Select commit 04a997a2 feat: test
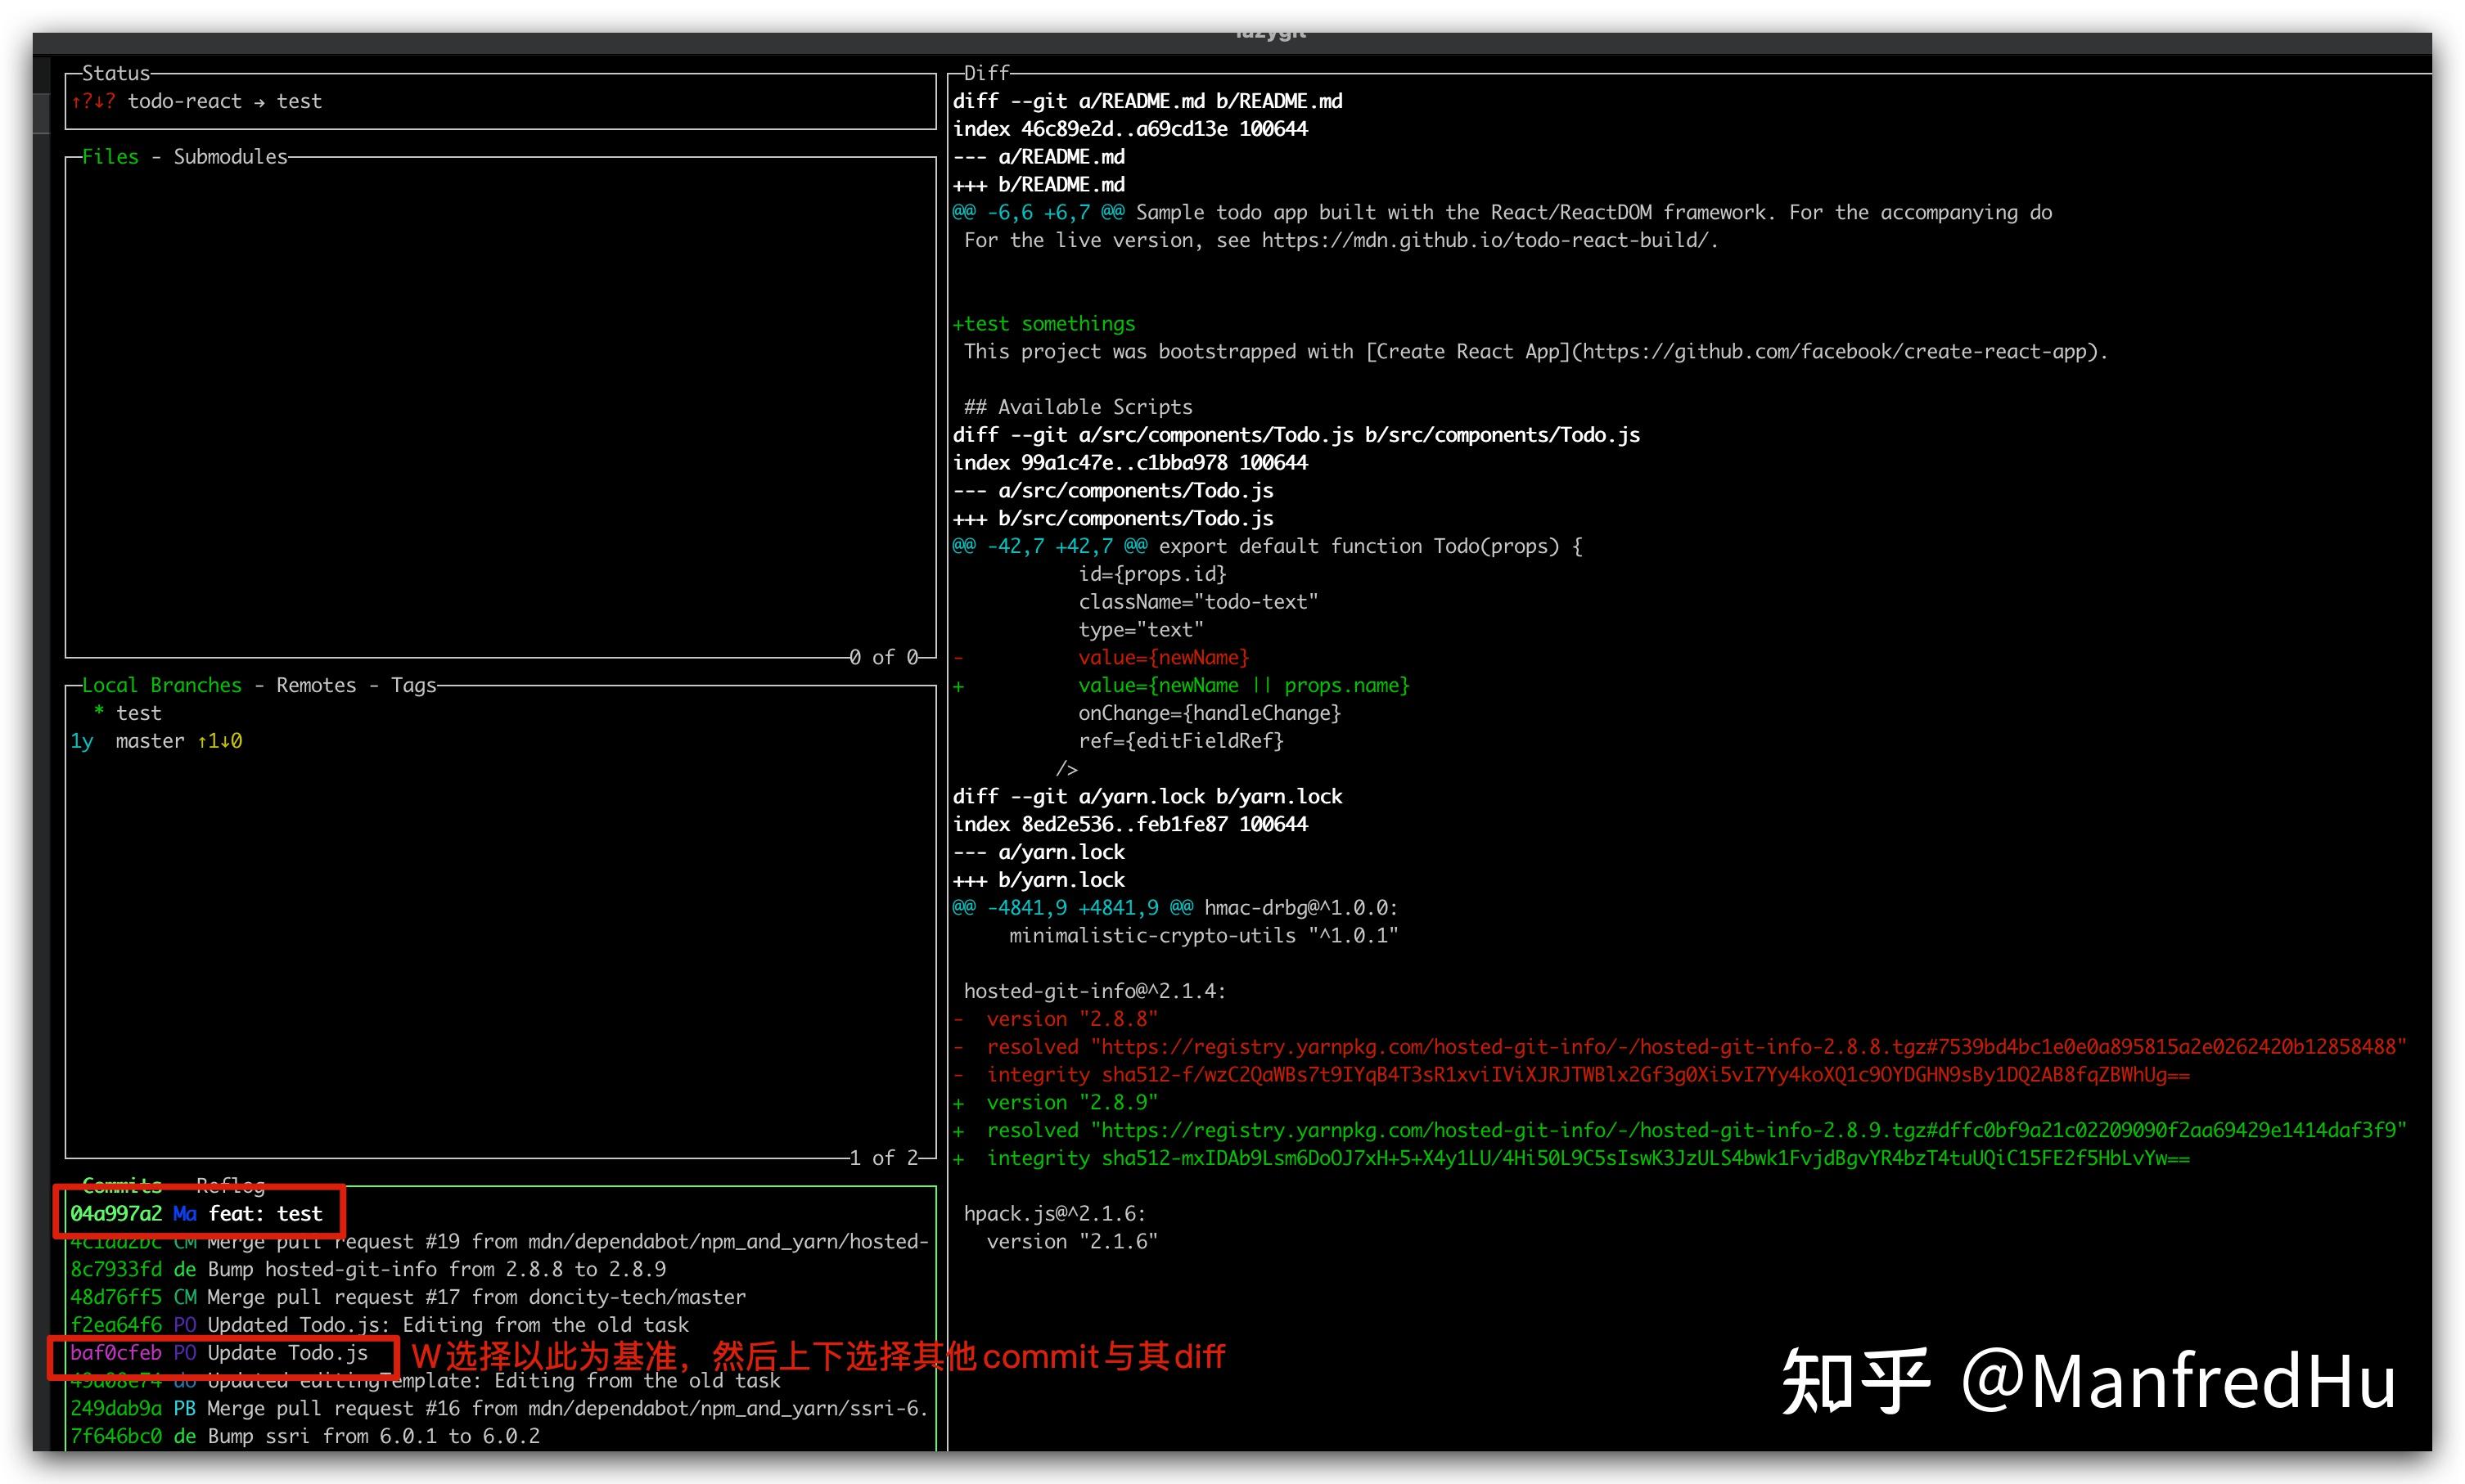This screenshot has height=1484, width=2465. (x=196, y=1213)
